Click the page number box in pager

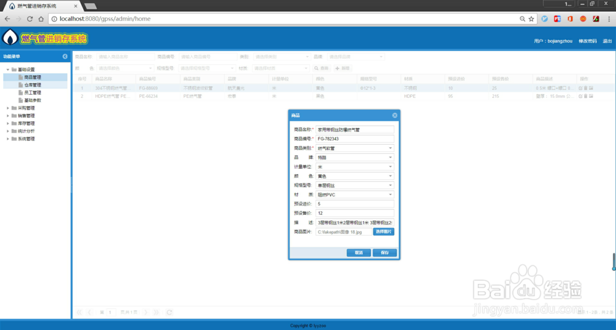[x=111, y=312]
